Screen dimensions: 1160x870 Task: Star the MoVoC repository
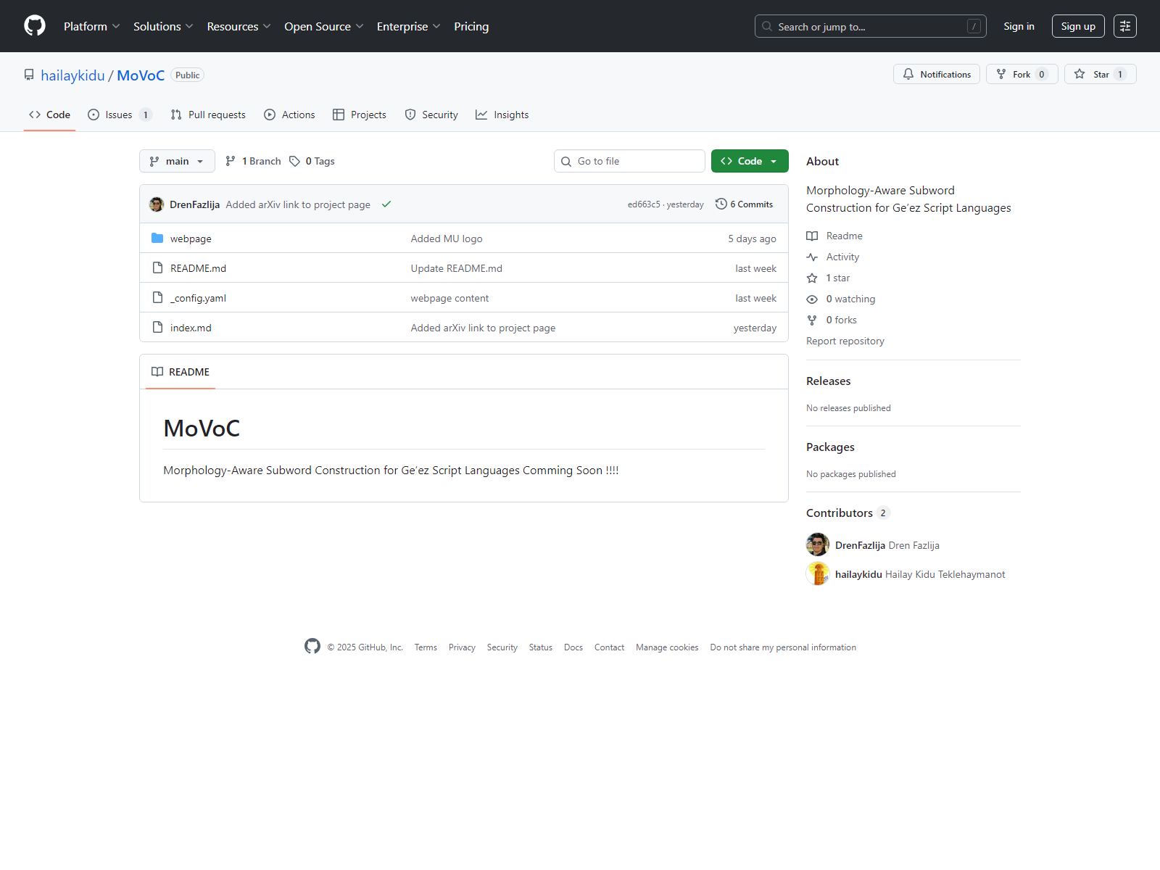[x=1101, y=74]
